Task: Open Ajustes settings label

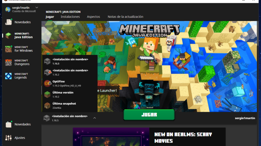Action: tap(20, 138)
